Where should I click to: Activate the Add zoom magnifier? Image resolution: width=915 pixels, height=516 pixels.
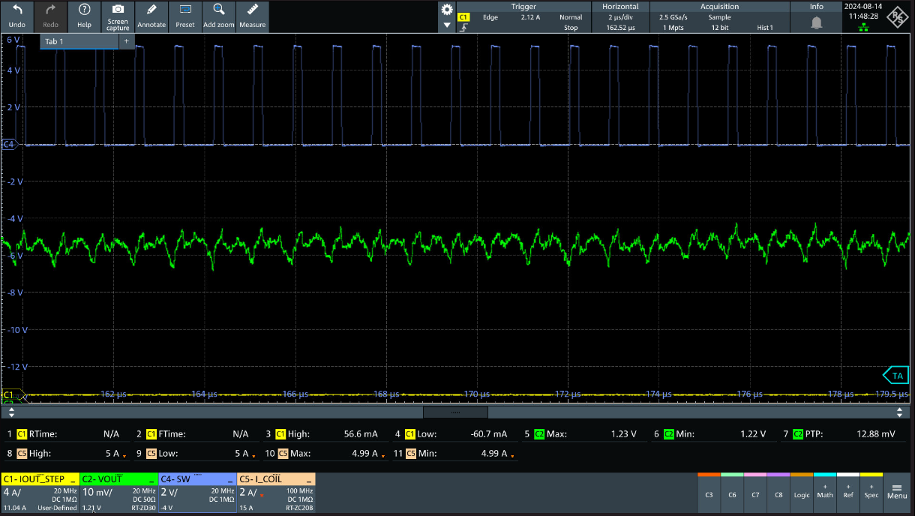click(219, 15)
